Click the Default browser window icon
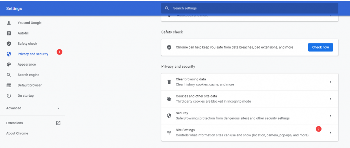 click(x=9, y=85)
